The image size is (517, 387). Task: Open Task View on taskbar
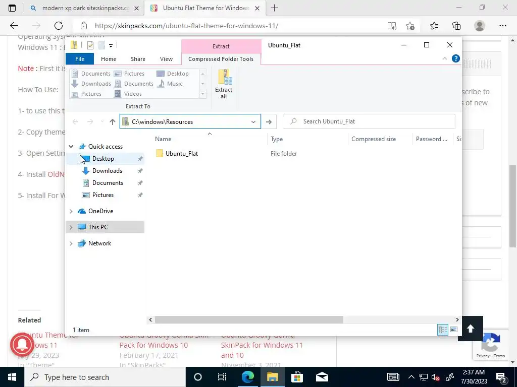(x=222, y=377)
